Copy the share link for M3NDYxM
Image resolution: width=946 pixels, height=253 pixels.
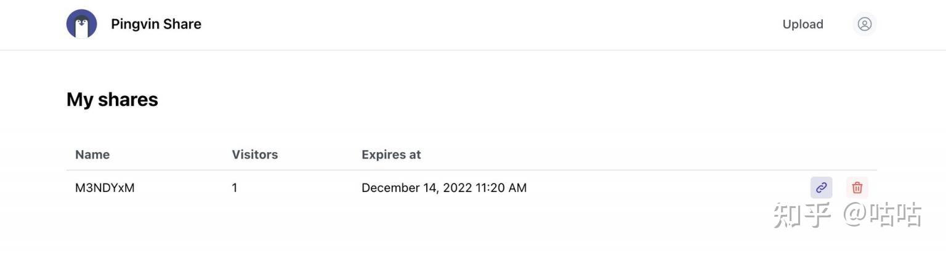tap(821, 188)
